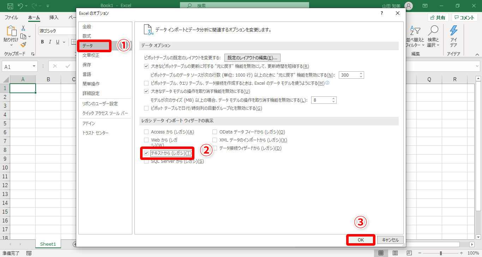Image resolution: width=482 pixels, height=257 pixels.
Task: Check データ接続ウィザードから (レガシ) option
Action: (215, 148)
